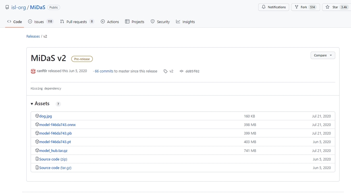The width and height of the screenshot is (351, 195).
Task: Click the tag icon next to v2
Action: (165, 71)
